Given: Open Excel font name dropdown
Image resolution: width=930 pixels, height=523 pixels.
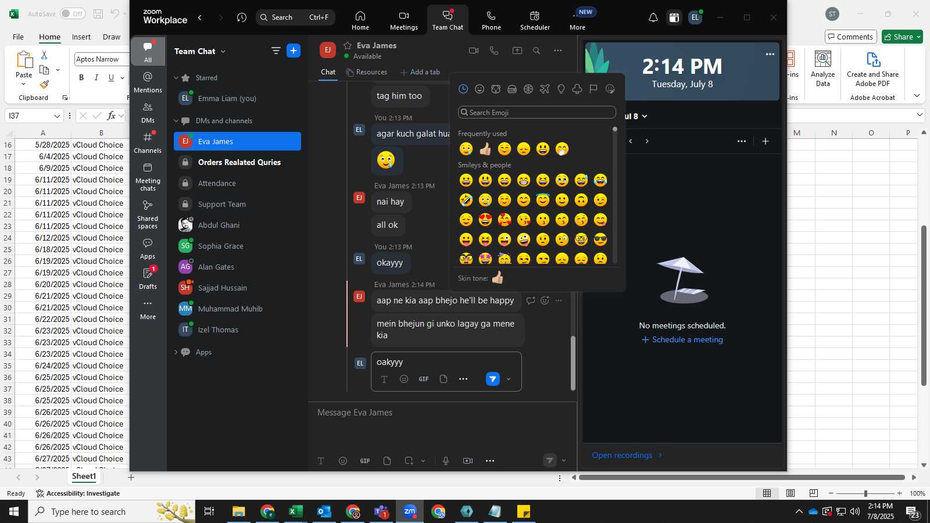Looking at the screenshot, I should [102, 59].
